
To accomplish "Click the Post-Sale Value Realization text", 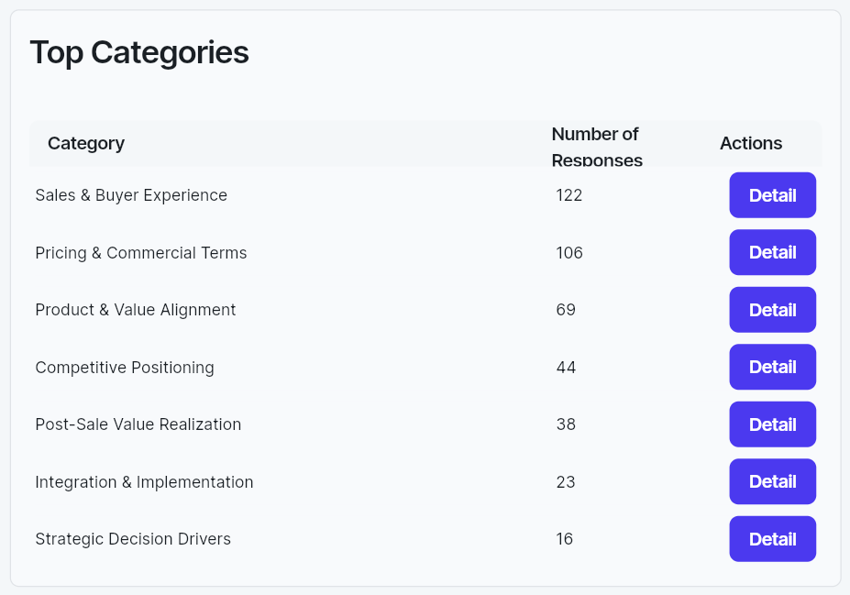I will tap(138, 424).
